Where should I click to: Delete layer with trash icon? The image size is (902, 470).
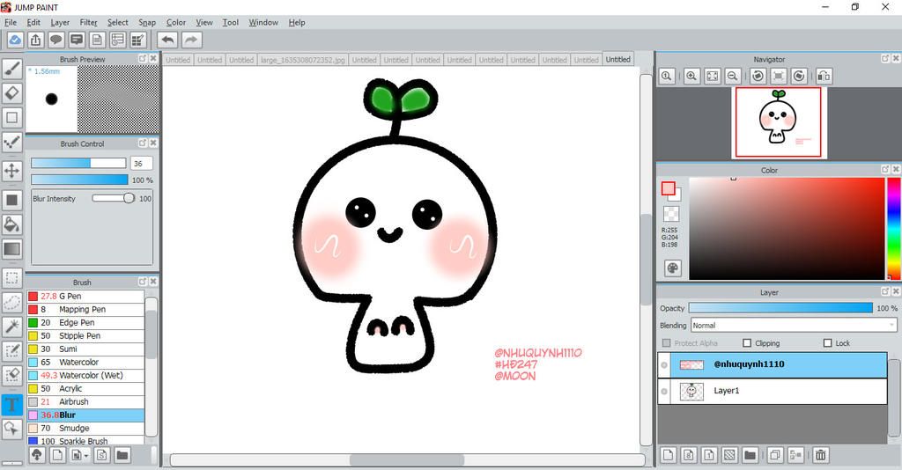pos(821,455)
